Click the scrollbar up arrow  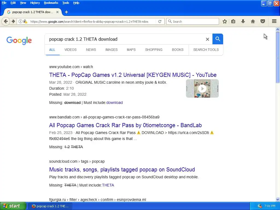point(278,29)
